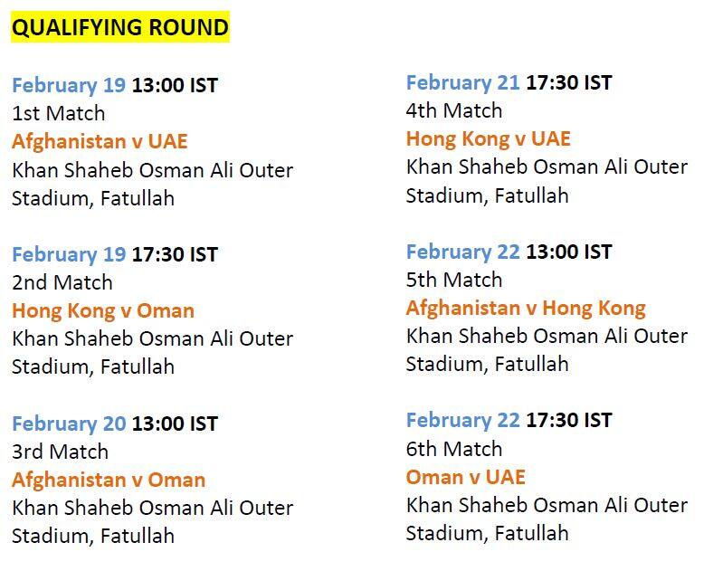Select the February 21 date
Image resolution: width=704 pixels, height=571 pixels.
pyautogui.click(x=463, y=83)
